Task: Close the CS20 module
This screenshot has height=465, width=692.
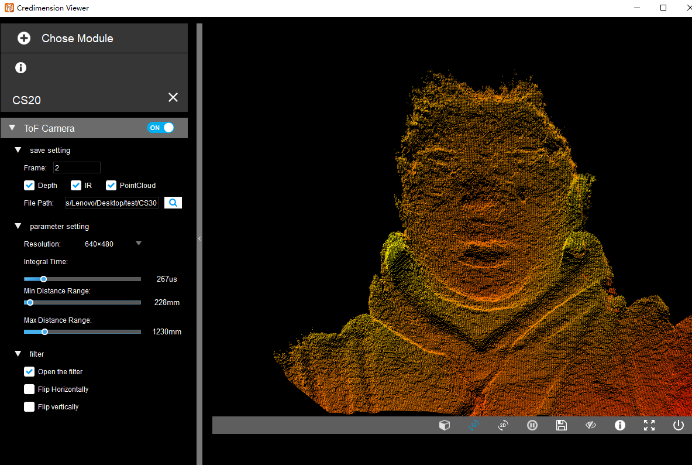Action: pos(173,97)
